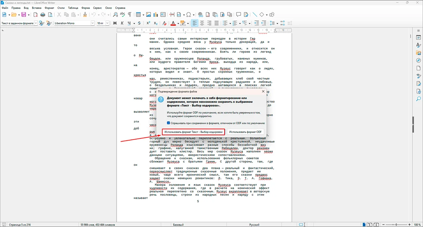This screenshot has width=423, height=227.
Task: Click the Русский language status field
Action: tap(254, 225)
